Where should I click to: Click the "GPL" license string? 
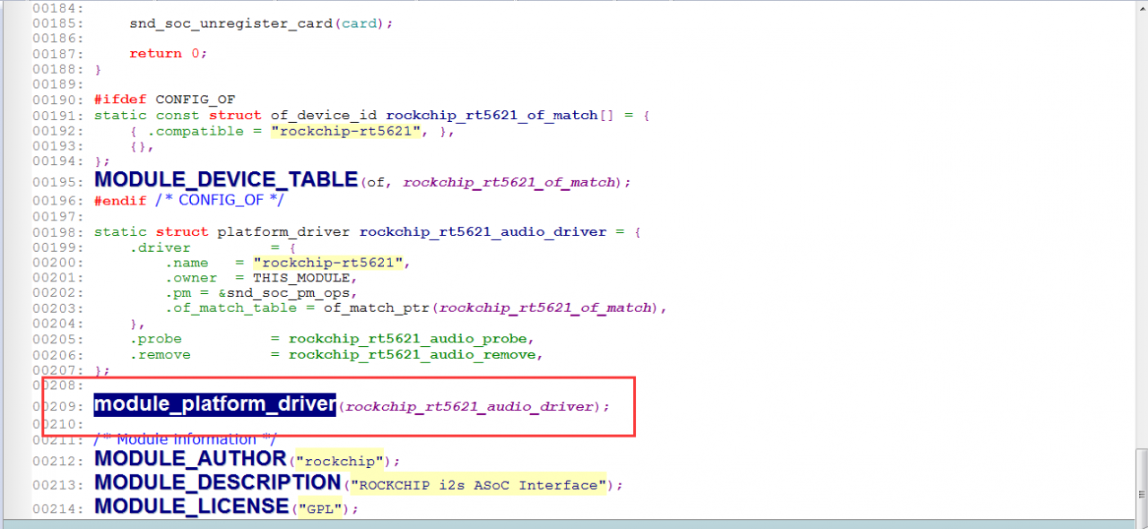320,508
